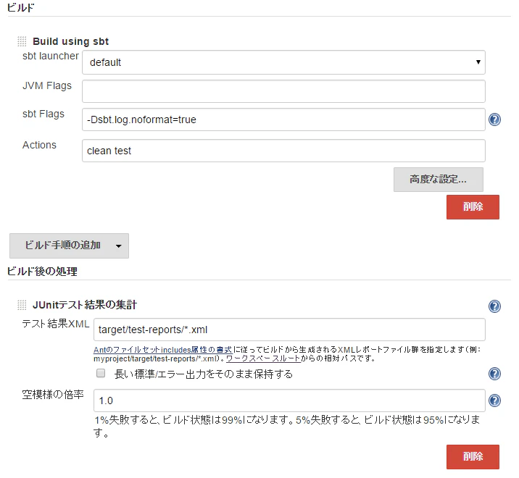
Task: Click the JVM Flags label
Action: pyautogui.click(x=47, y=85)
